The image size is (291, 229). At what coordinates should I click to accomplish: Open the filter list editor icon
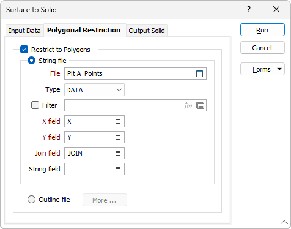click(200, 105)
